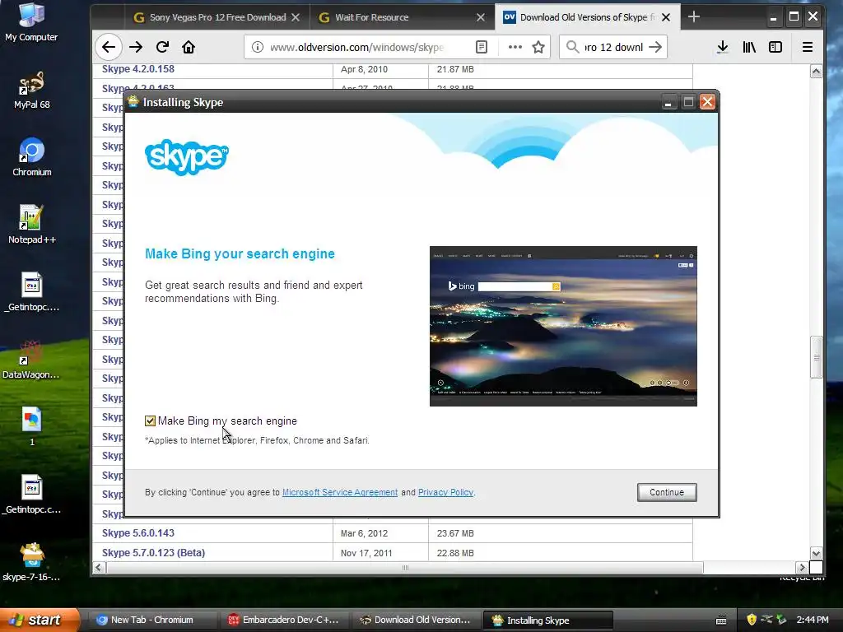Click the browser Forward arrow button
Screen dimensions: 843x632
pos(136,47)
